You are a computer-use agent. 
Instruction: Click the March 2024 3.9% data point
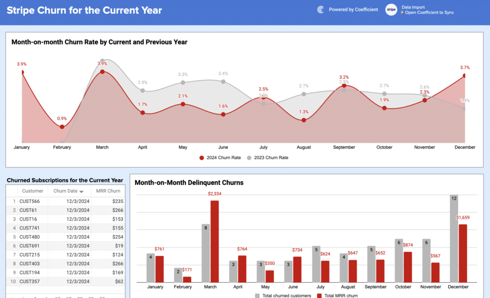tap(102, 72)
